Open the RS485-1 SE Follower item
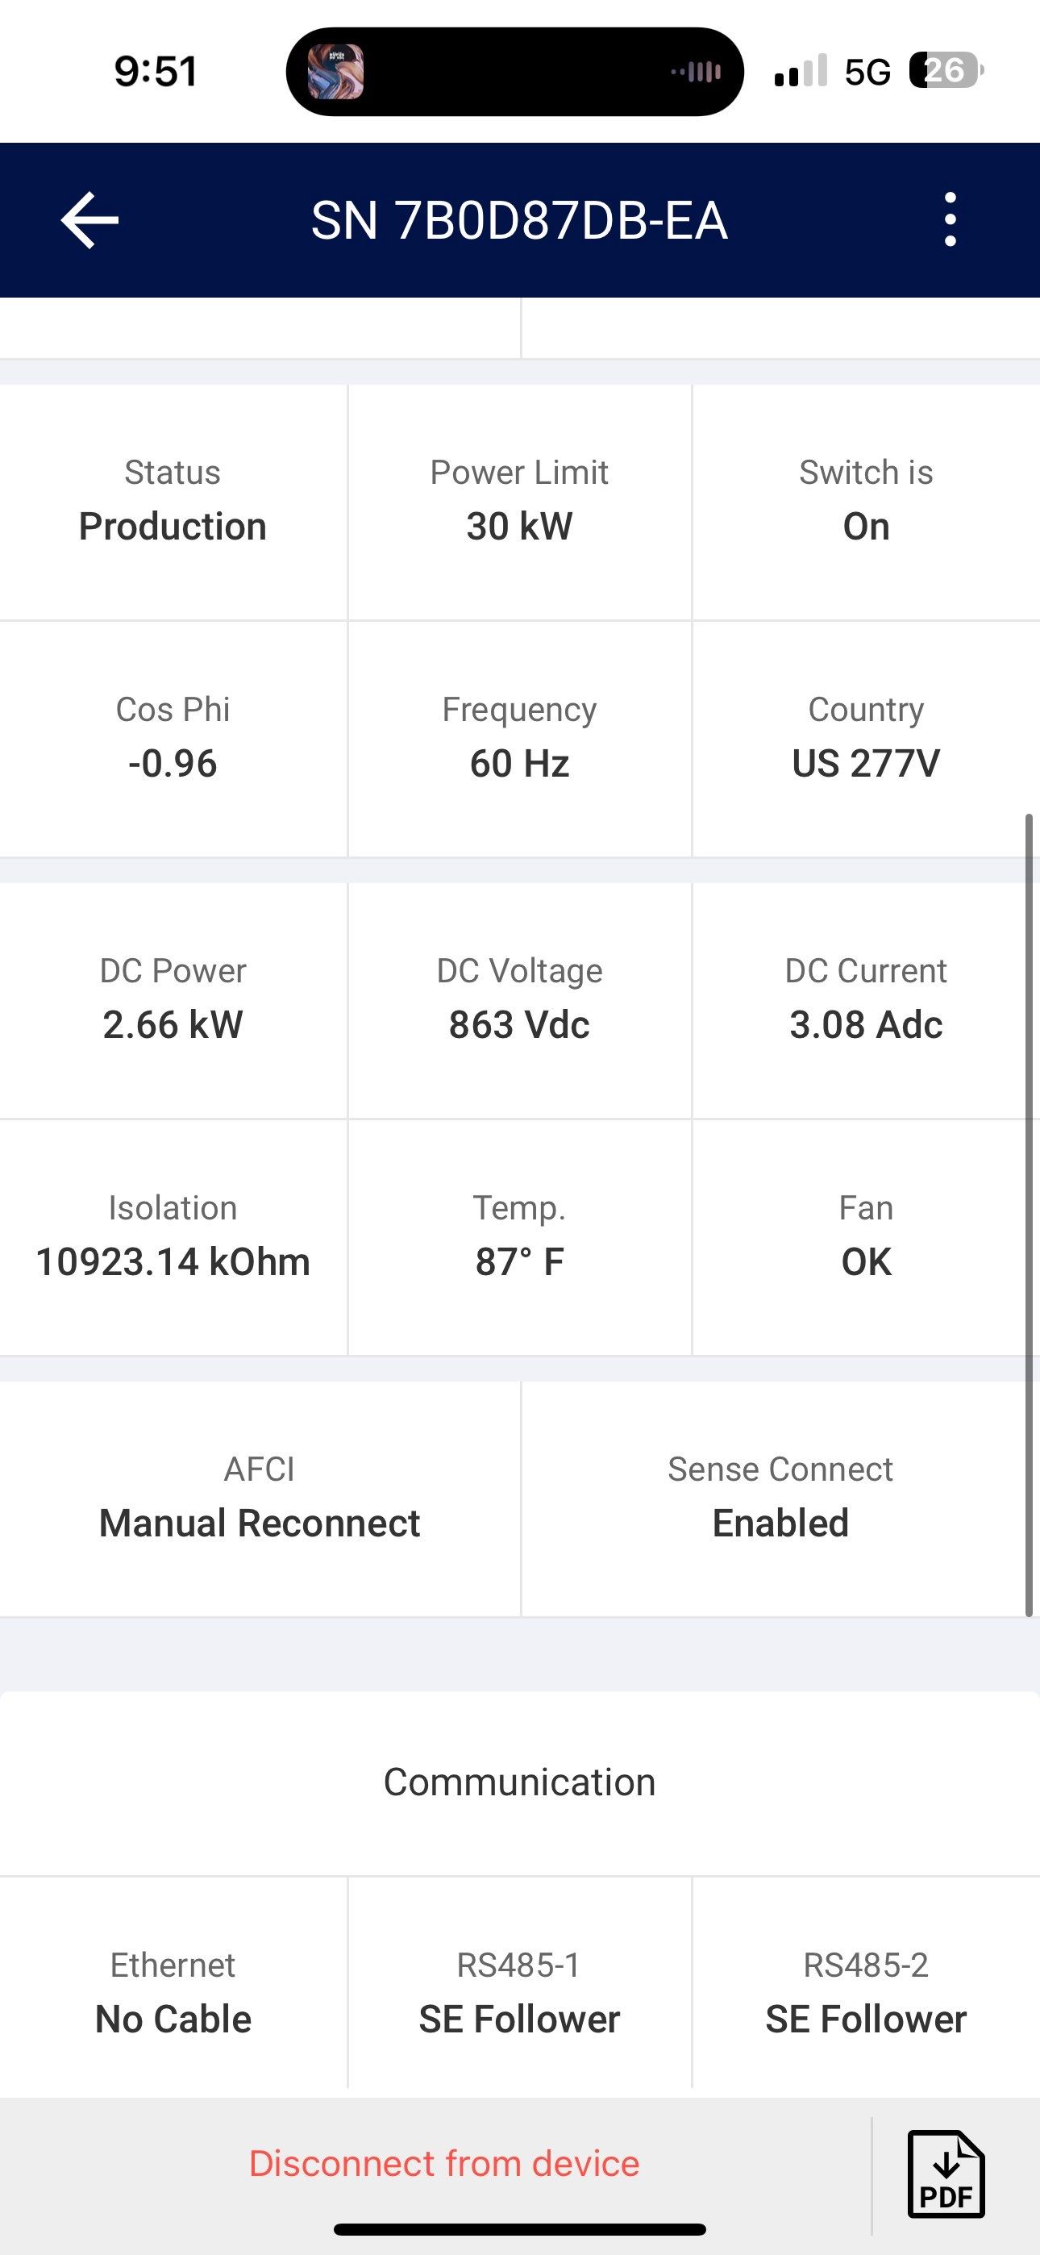This screenshot has width=1040, height=2255. [x=519, y=1993]
